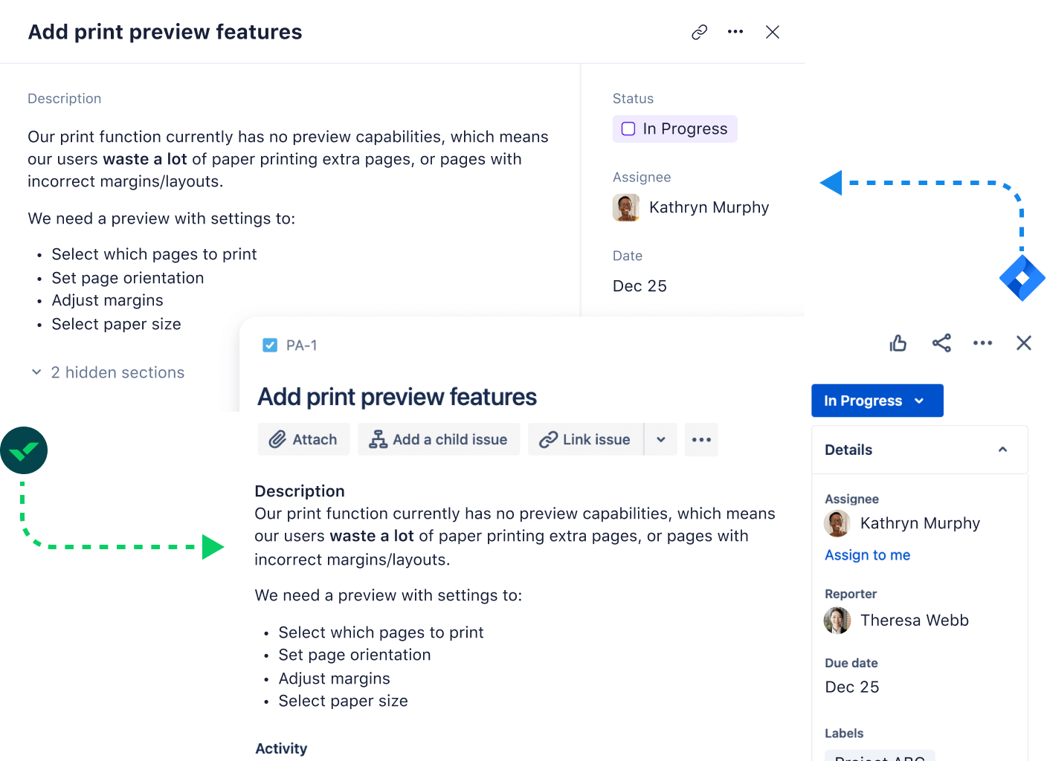Click Add a child issue button
This screenshot has height=761, width=1047.
click(x=438, y=439)
